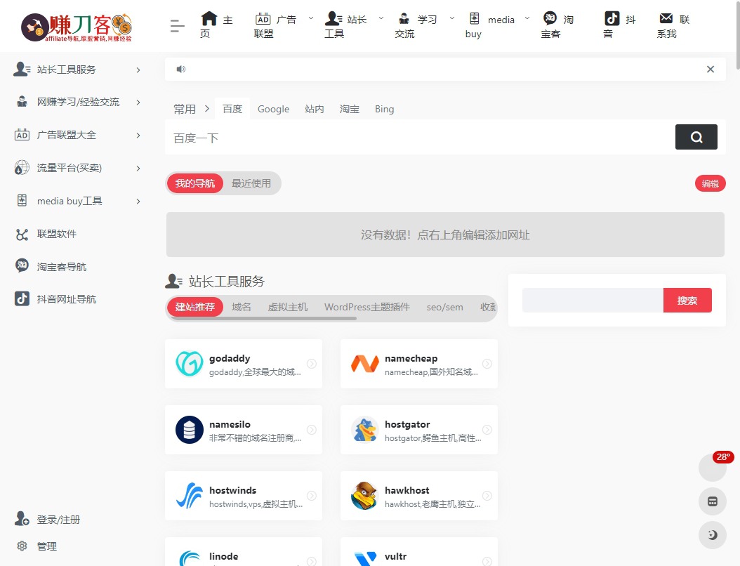Click the floating mini calendar button
Image resolution: width=740 pixels, height=566 pixels.
pos(713,501)
